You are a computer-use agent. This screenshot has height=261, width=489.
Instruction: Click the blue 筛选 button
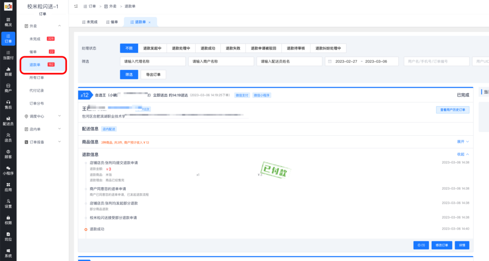pyautogui.click(x=129, y=75)
